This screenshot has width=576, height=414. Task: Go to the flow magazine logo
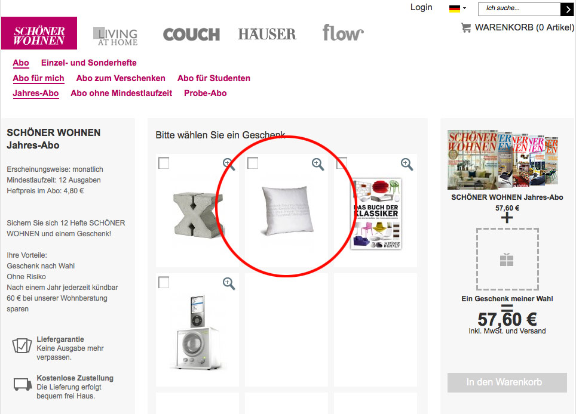coord(343,33)
